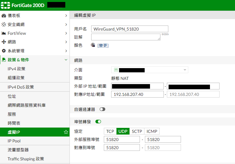
Task: Open the 流量塑型器 menu item
Action: [35, 150]
